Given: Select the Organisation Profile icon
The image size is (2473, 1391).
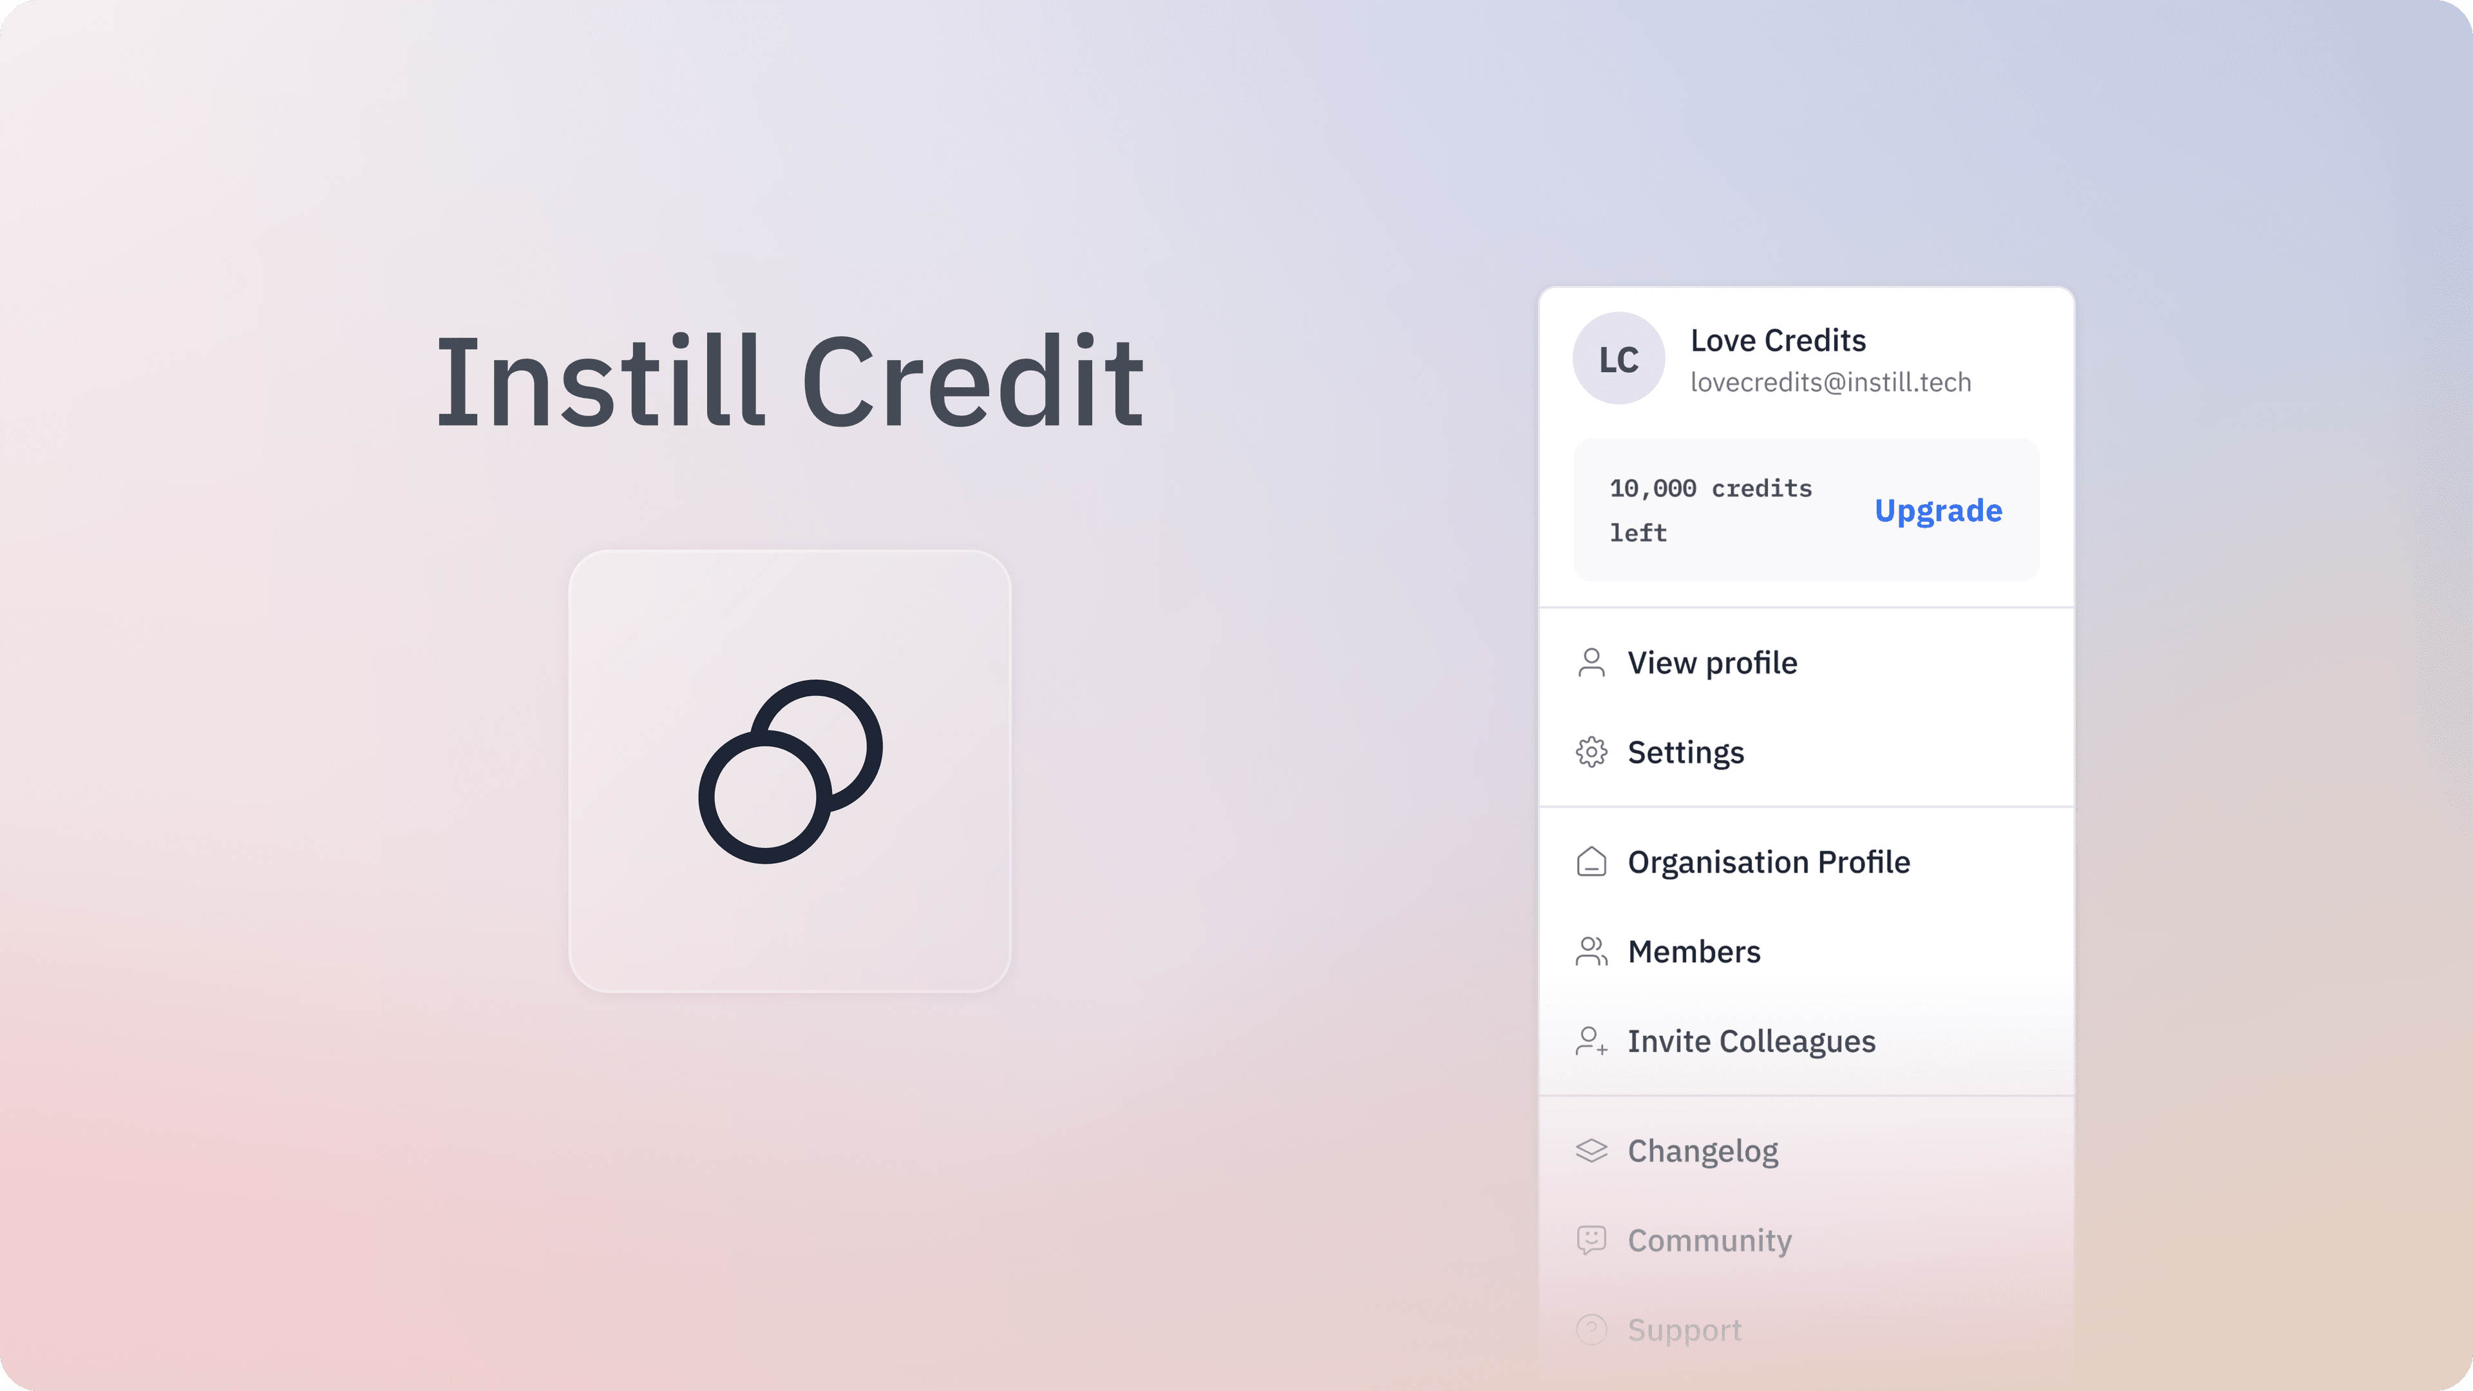Looking at the screenshot, I should point(1591,861).
